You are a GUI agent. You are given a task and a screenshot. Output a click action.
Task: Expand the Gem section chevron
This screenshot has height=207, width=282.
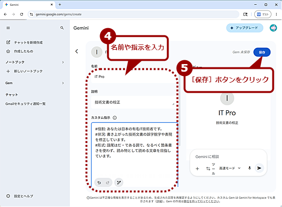click(x=63, y=83)
